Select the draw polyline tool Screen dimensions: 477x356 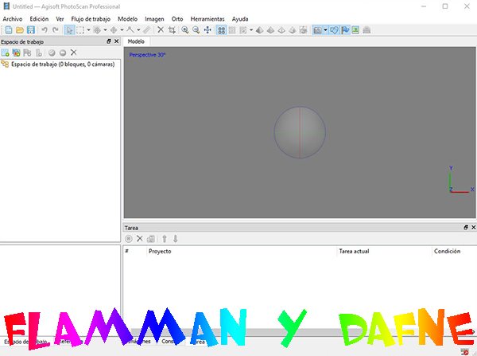(130, 30)
